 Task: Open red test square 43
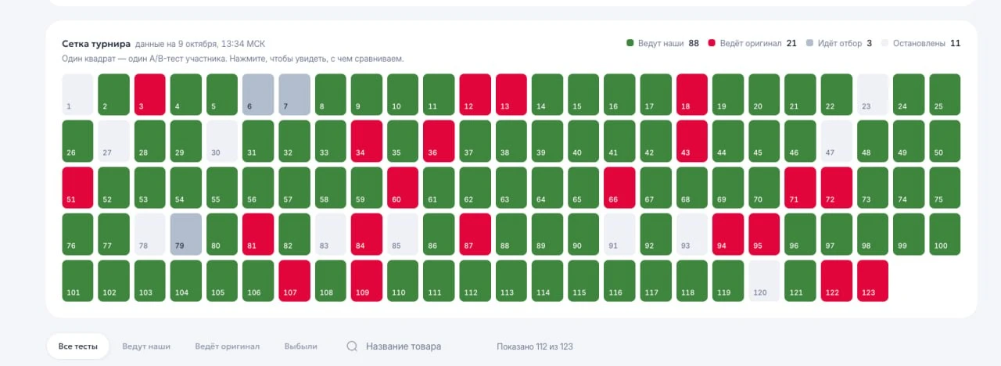[x=691, y=141]
